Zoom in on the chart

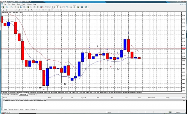(64, 7)
